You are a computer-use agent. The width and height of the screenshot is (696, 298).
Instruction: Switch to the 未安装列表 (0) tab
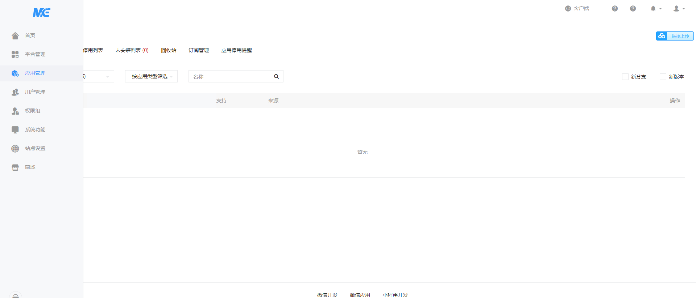coord(132,50)
